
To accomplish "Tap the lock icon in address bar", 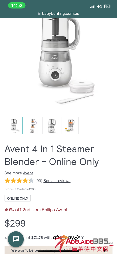I will tap(39, 13).
